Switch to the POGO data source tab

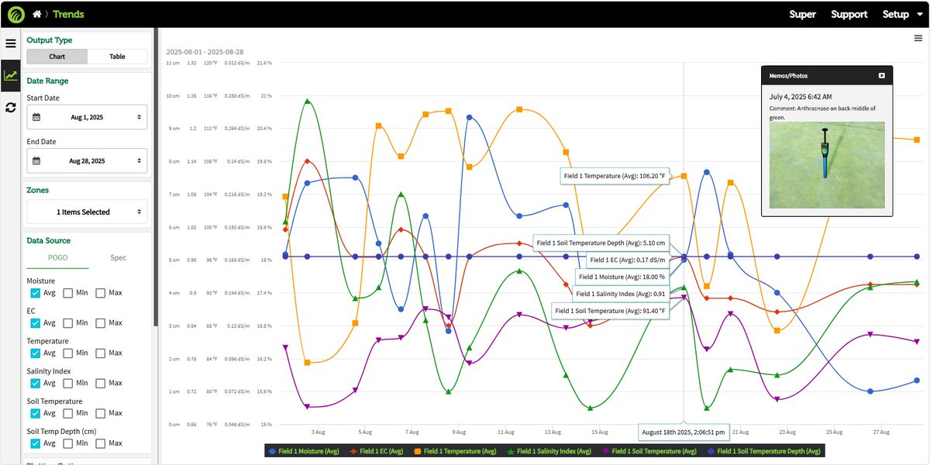coord(57,258)
